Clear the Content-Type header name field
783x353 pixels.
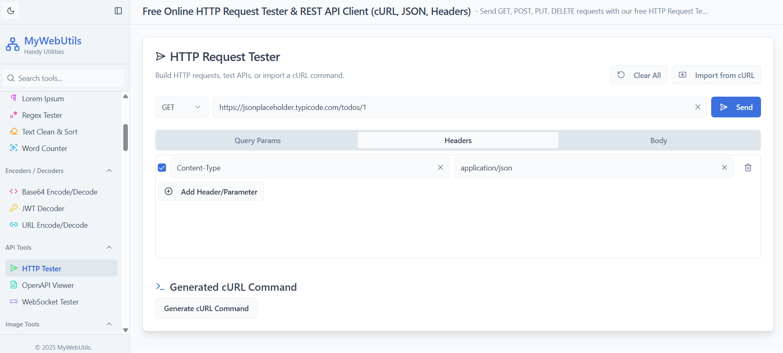[x=440, y=168]
